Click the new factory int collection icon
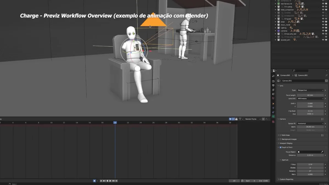The width and height of the screenshot is (329, 185). pos(278,4)
